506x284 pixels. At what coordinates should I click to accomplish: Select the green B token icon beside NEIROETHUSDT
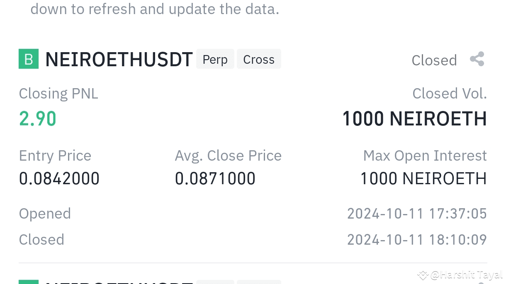(x=28, y=59)
